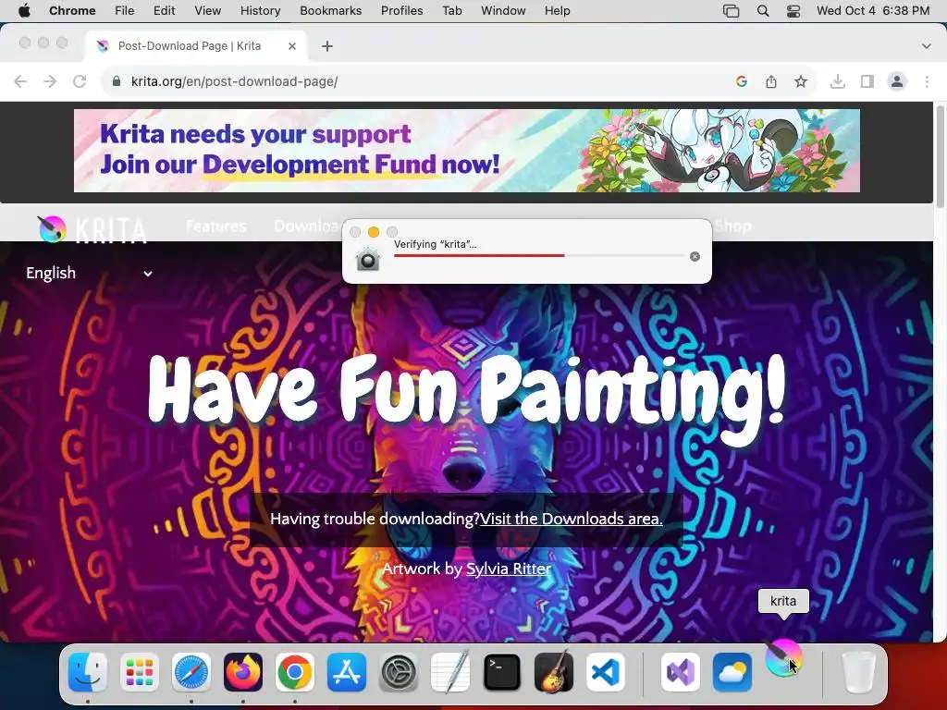Open the Profiles menu
The image size is (947, 710).
pyautogui.click(x=401, y=11)
